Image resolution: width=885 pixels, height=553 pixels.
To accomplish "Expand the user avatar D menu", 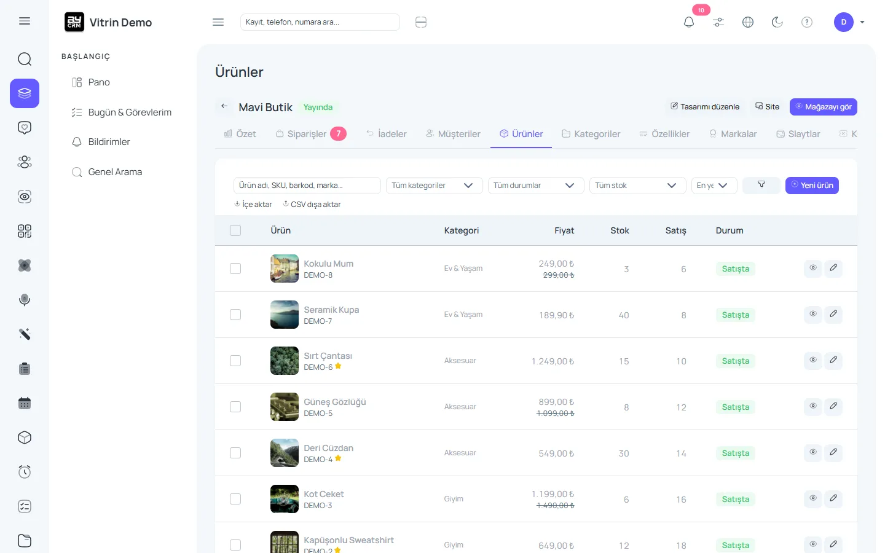I will [x=849, y=22].
